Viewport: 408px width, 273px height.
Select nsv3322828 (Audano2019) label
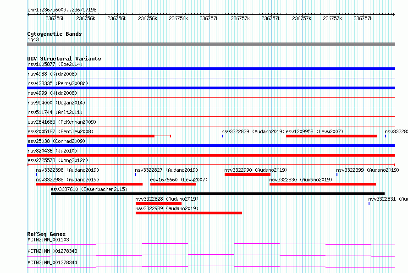click(167, 199)
